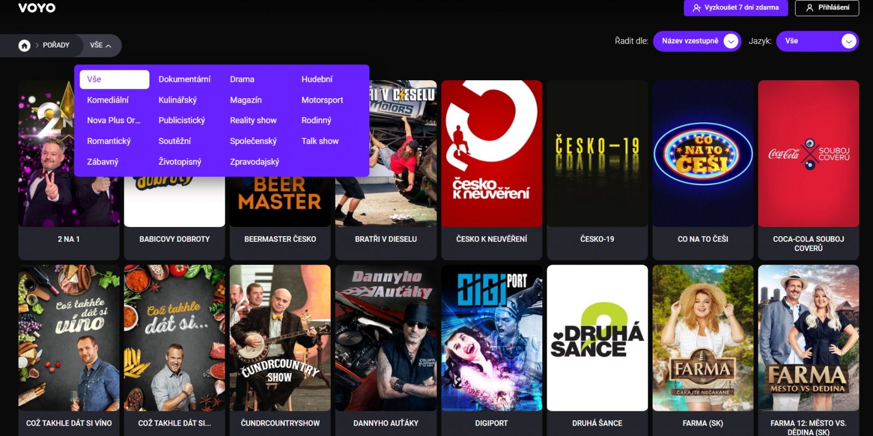Screen dimensions: 873x436
Task: Open the POŘADY breadcrumb link
Action: click(56, 45)
